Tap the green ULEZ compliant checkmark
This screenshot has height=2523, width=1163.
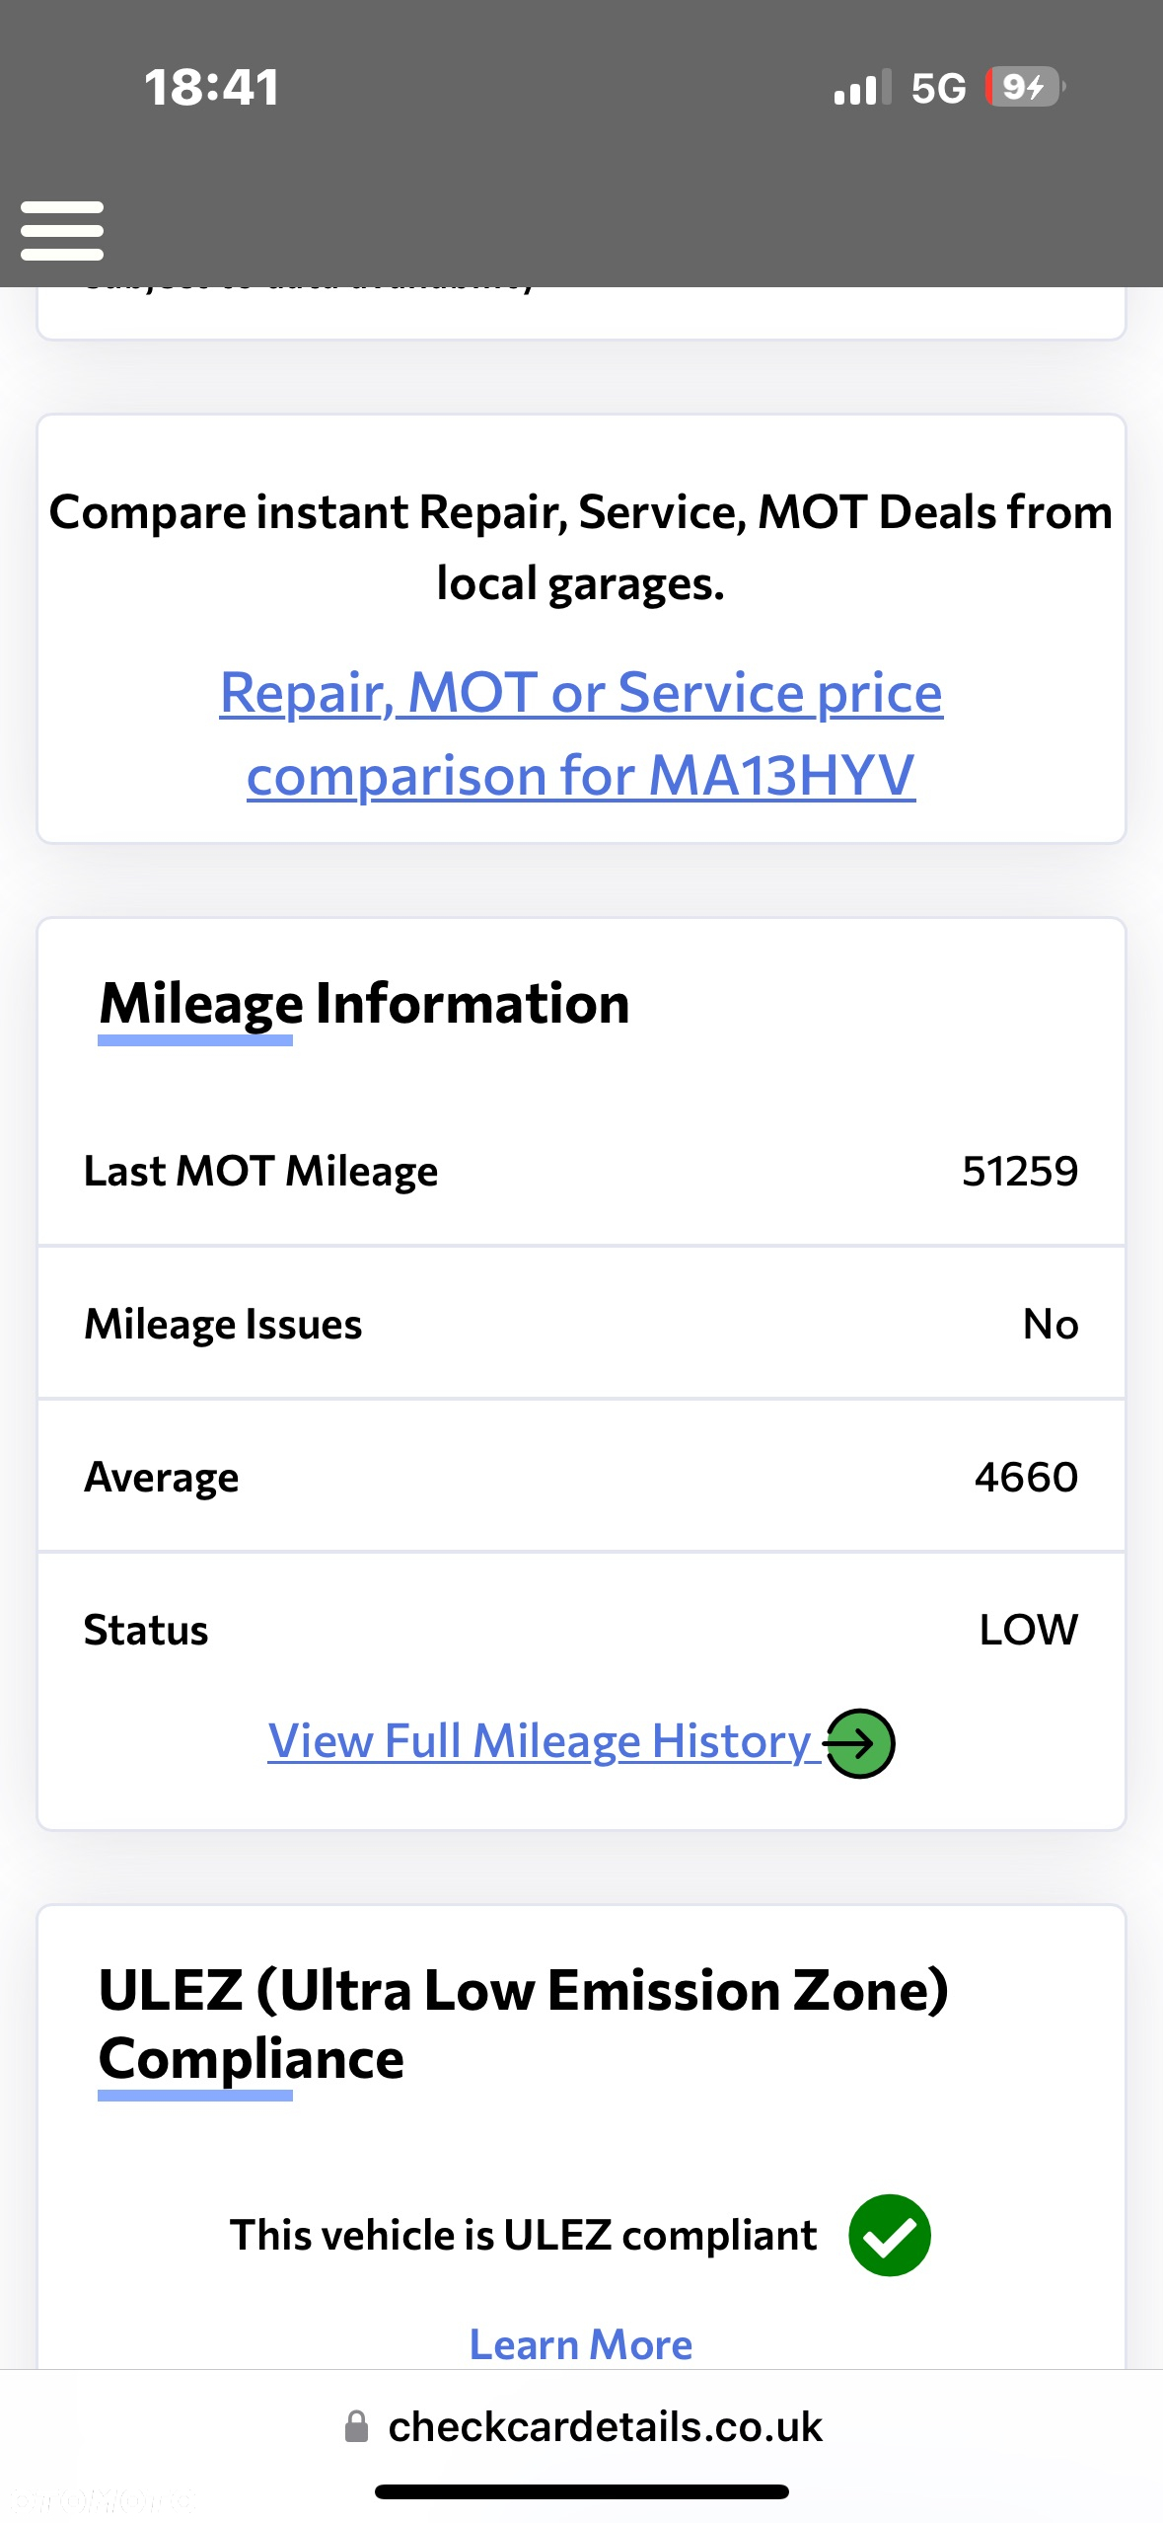point(890,2236)
